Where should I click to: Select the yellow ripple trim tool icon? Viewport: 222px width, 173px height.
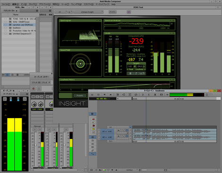click(94, 129)
